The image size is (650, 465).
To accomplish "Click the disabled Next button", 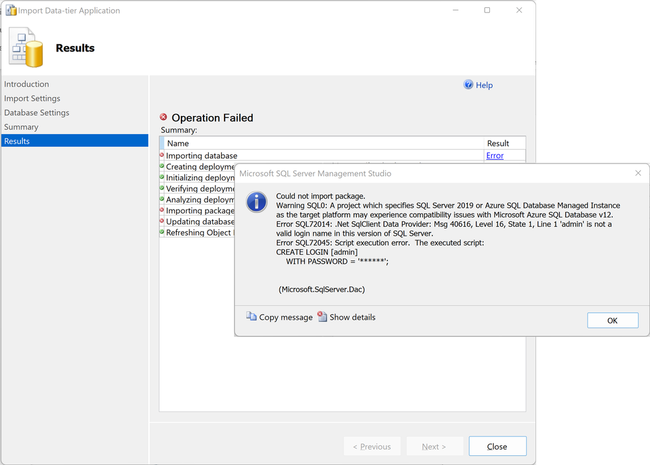I will [435, 446].
